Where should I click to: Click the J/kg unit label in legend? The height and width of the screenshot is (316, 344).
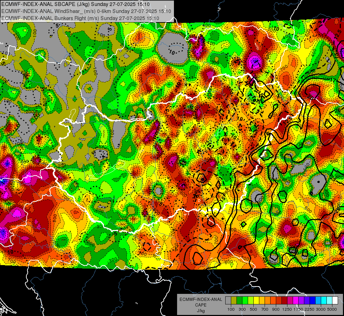tap(201, 311)
